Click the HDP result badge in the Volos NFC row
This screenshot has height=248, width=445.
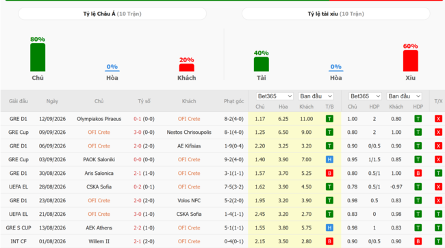[x=418, y=200]
